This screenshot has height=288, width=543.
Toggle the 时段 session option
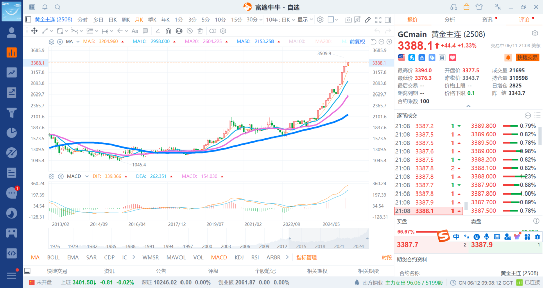(x=387, y=257)
